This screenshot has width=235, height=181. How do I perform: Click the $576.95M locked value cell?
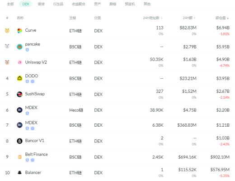[x=220, y=170]
